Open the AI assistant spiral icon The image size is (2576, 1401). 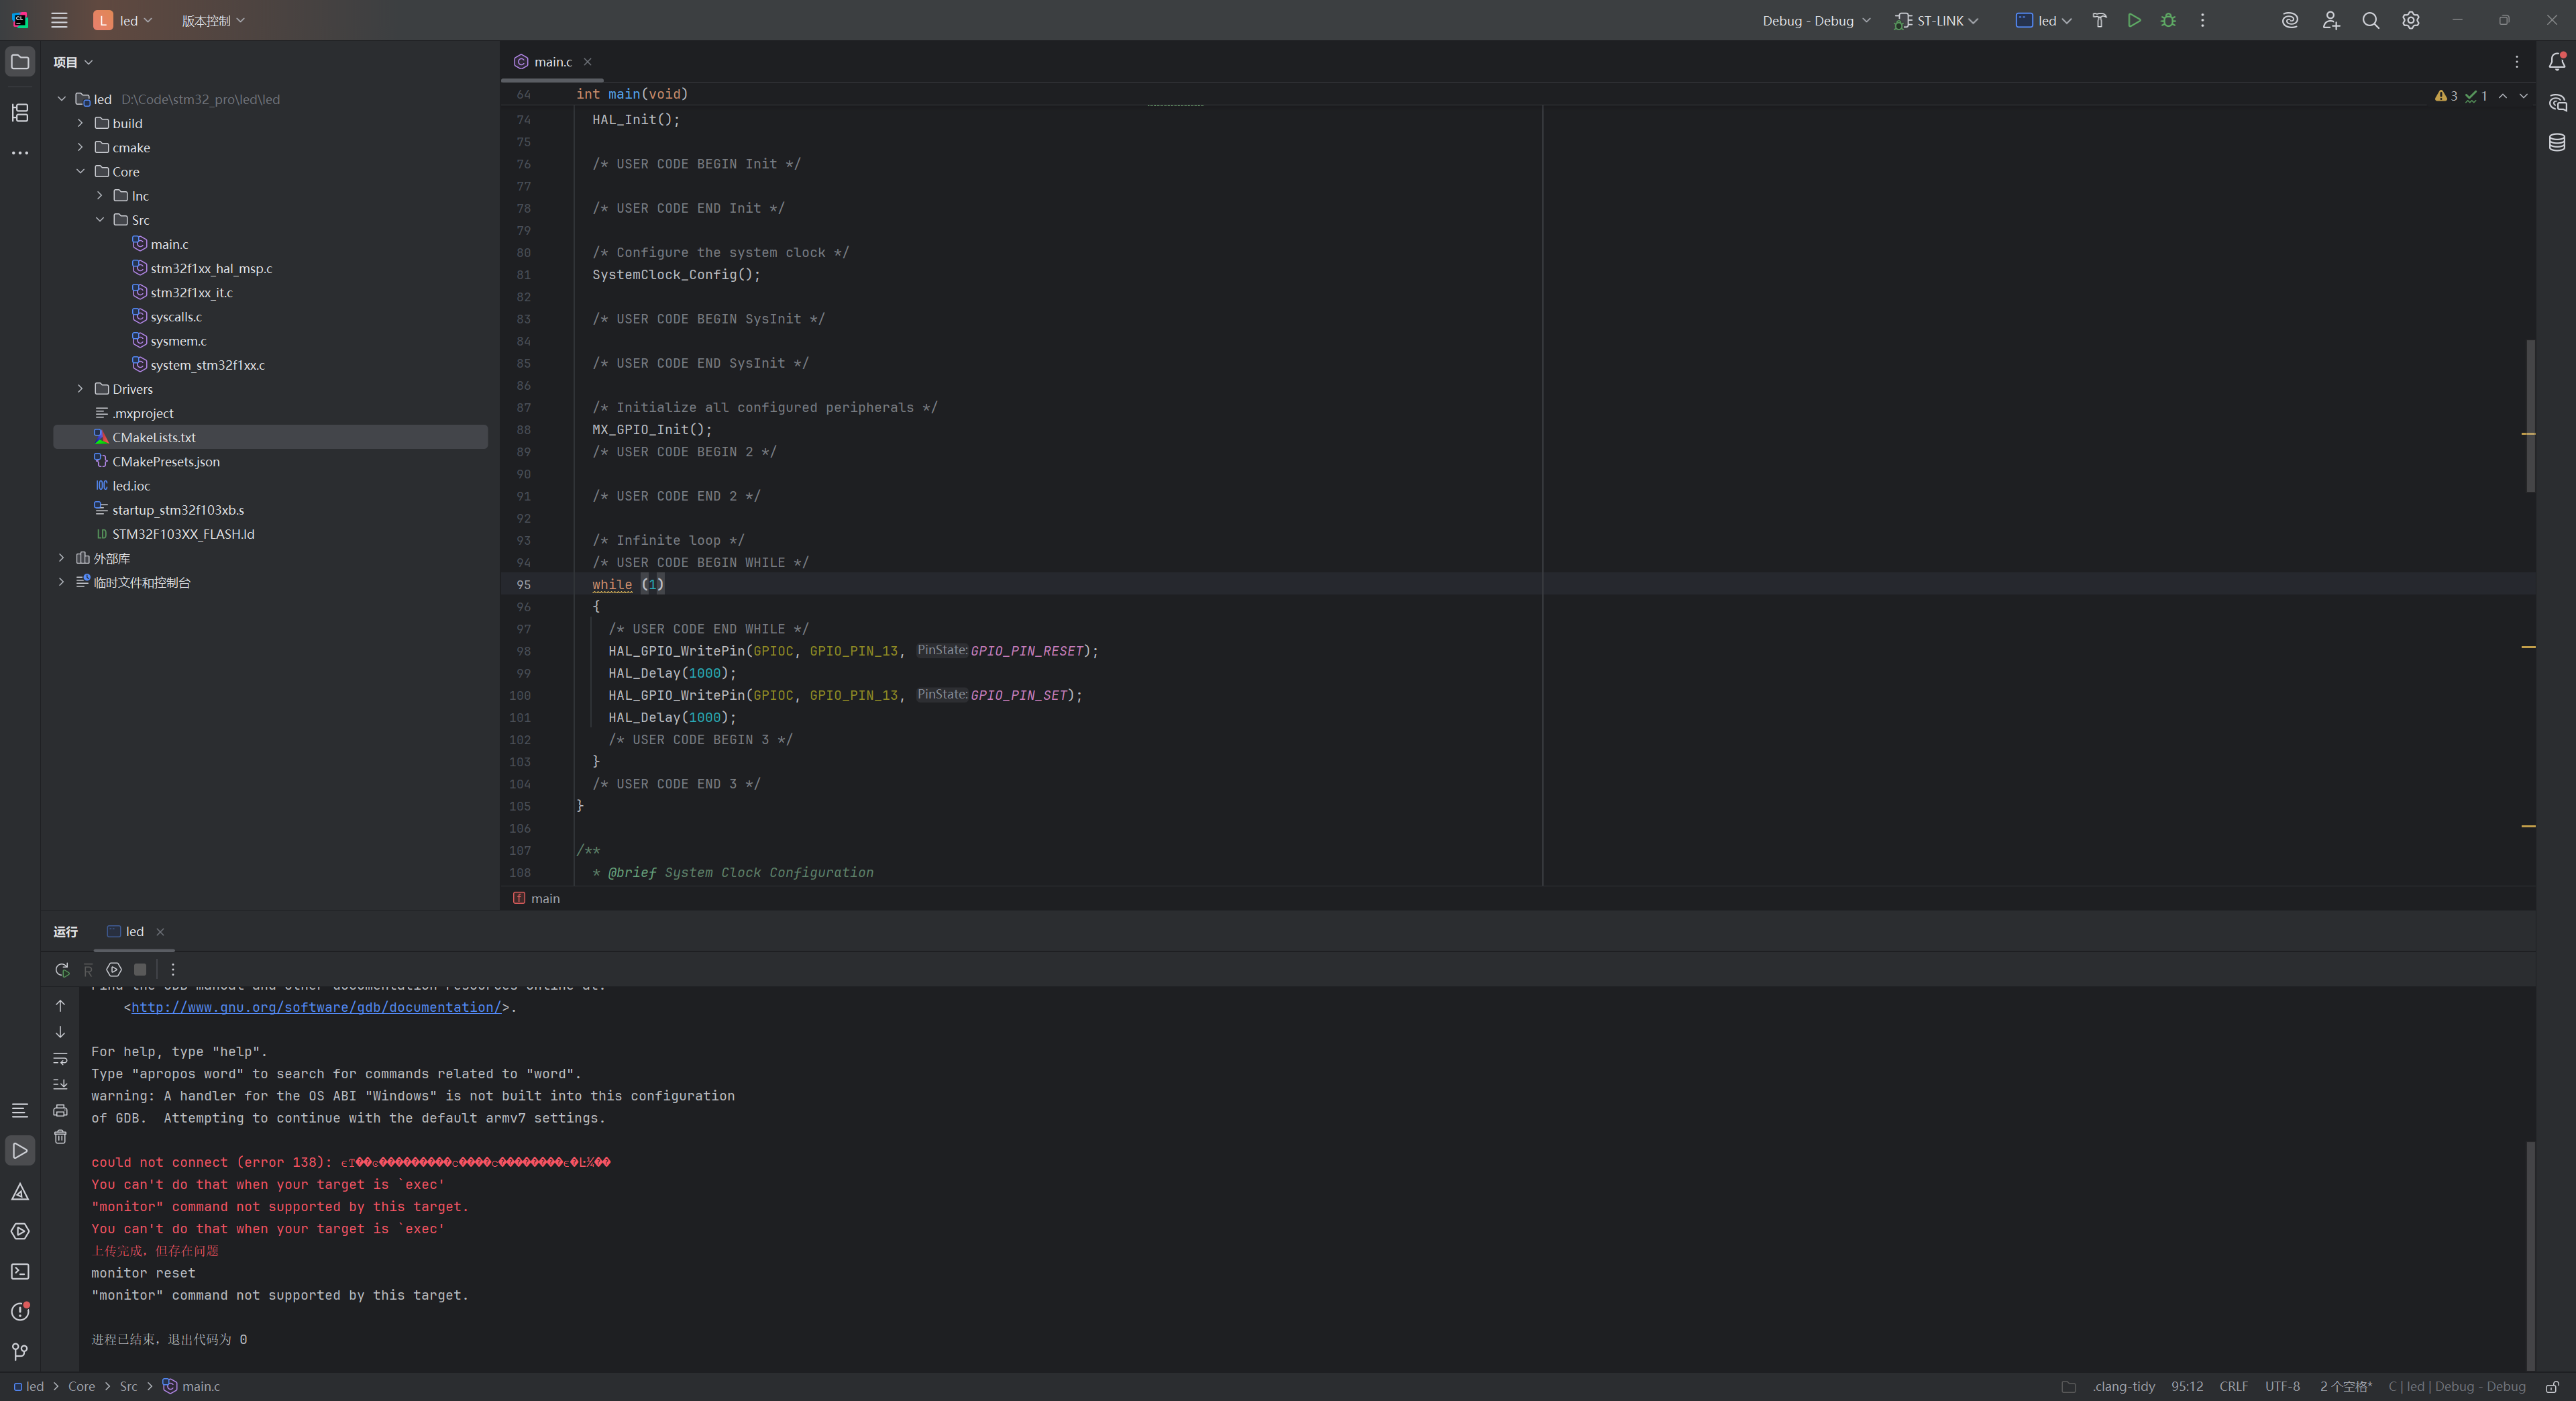click(2289, 20)
